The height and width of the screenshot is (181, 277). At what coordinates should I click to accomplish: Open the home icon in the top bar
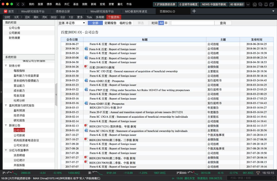[255, 4]
